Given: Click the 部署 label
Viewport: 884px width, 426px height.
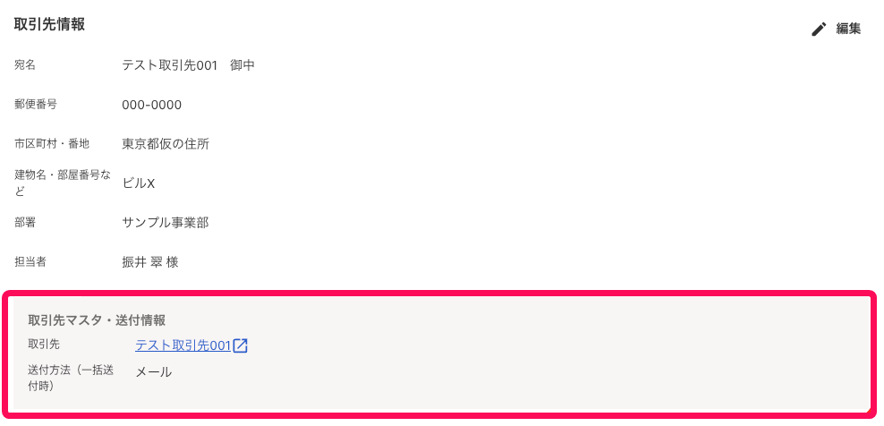Looking at the screenshot, I should [x=25, y=222].
